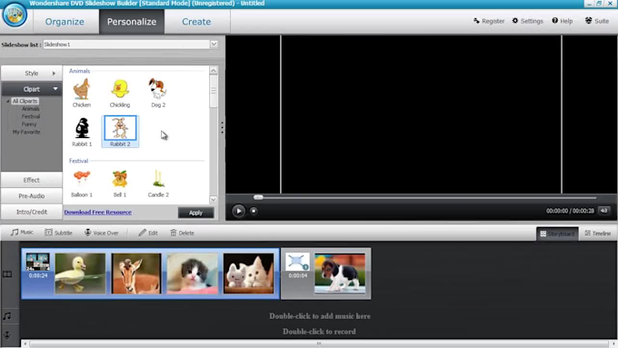Select the Rabbit 2 clipart
Image resolution: width=618 pixels, height=348 pixels.
pyautogui.click(x=120, y=132)
